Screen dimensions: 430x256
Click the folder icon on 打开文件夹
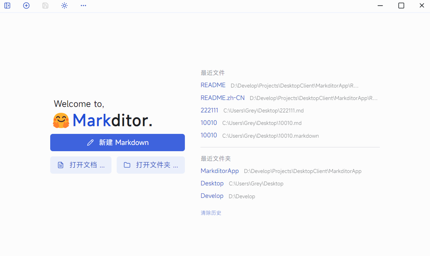127,165
